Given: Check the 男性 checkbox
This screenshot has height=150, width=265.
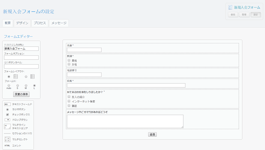Looking at the screenshot, I should pyautogui.click(x=69, y=60).
